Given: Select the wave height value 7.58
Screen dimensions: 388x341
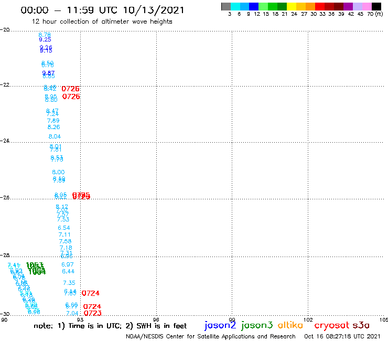Looking at the screenshot, I should tap(65, 241).
